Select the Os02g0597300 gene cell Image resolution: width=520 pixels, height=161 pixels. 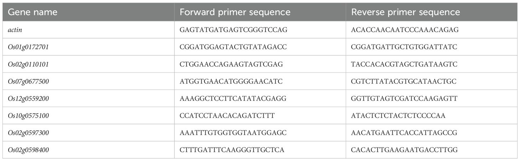coord(28,133)
